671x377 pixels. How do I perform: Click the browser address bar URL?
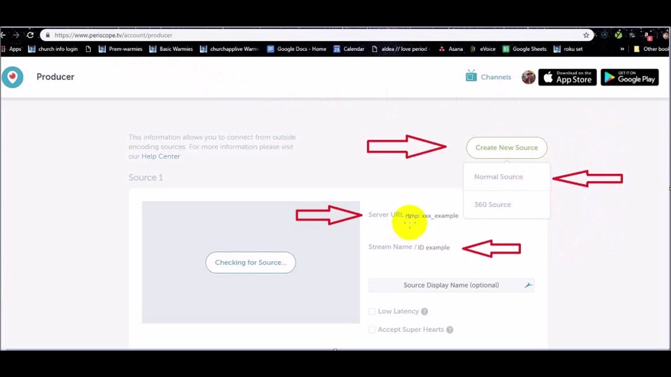tap(113, 35)
